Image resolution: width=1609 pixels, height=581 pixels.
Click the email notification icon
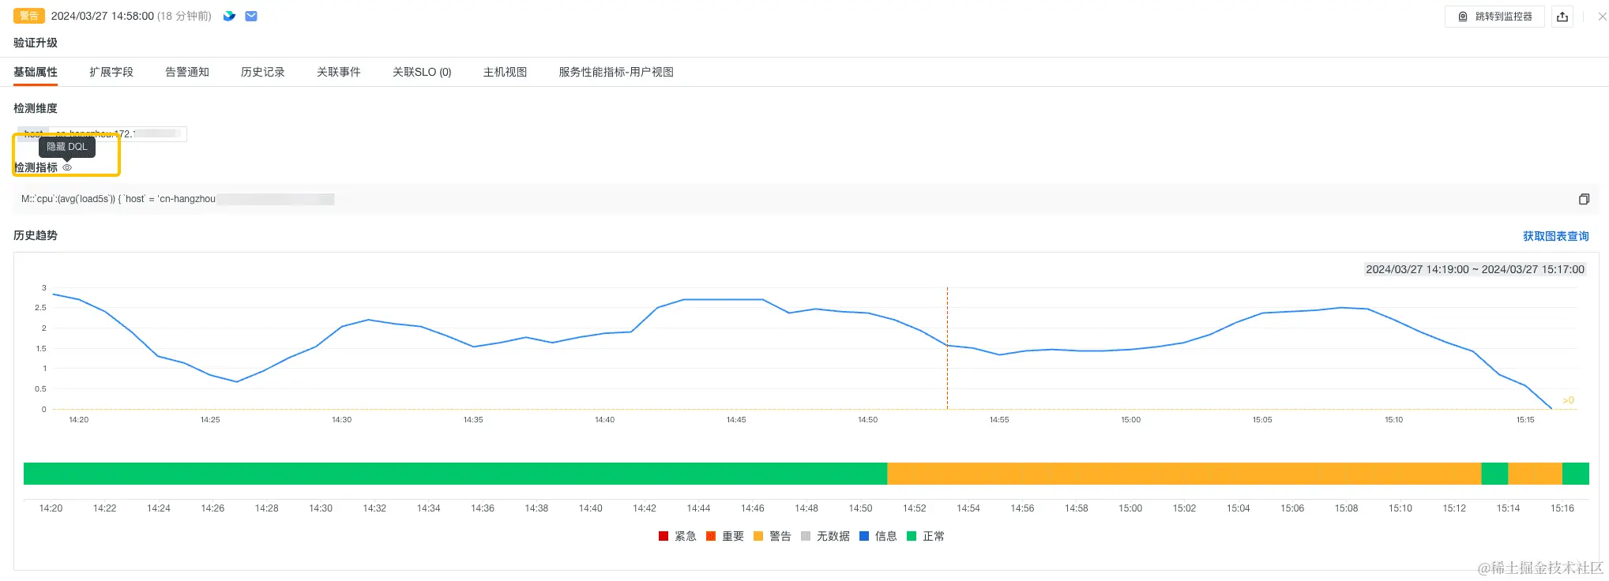click(x=251, y=16)
